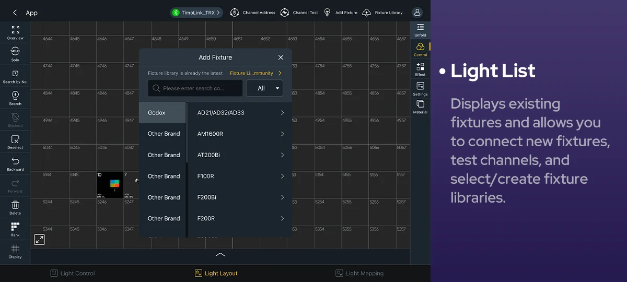Click the Channel Test toolbar icon
Screen dimensions: 627x282
pyautogui.click(x=299, y=13)
